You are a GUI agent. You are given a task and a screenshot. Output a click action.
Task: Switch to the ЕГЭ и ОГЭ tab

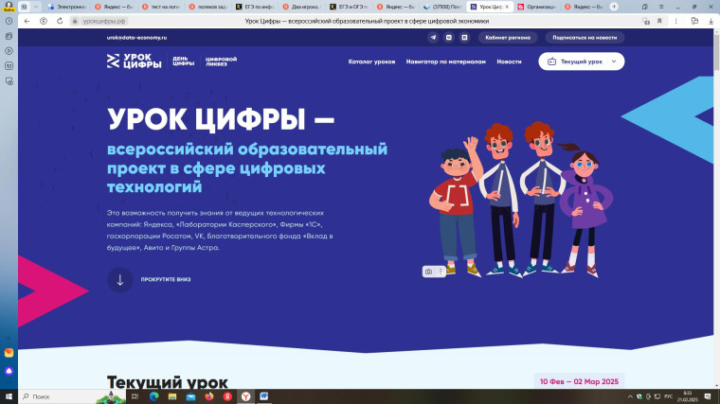tap(349, 7)
